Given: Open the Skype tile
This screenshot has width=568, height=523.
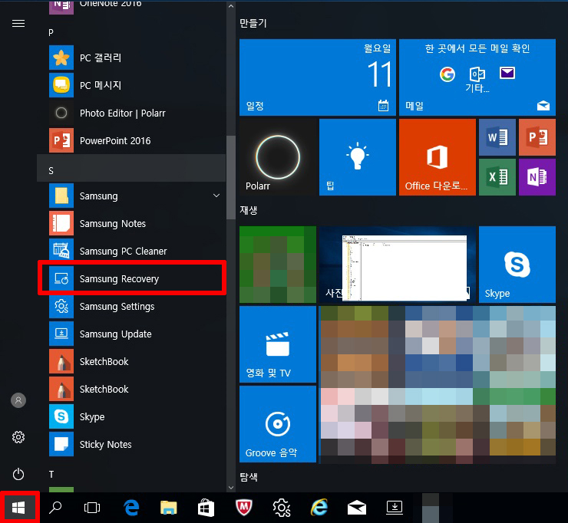Looking at the screenshot, I should click(517, 265).
